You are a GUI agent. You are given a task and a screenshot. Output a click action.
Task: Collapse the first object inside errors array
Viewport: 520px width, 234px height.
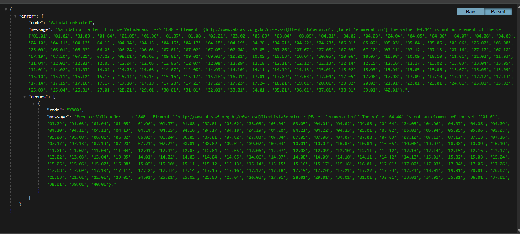(34, 103)
